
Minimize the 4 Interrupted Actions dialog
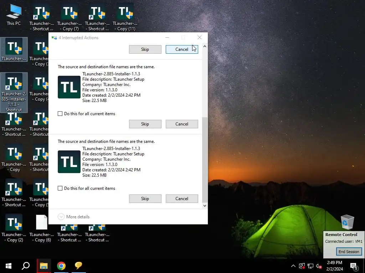point(167,37)
